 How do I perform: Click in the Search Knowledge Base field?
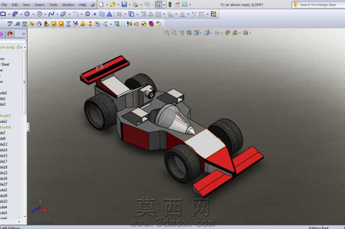pyautogui.click(x=318, y=4)
